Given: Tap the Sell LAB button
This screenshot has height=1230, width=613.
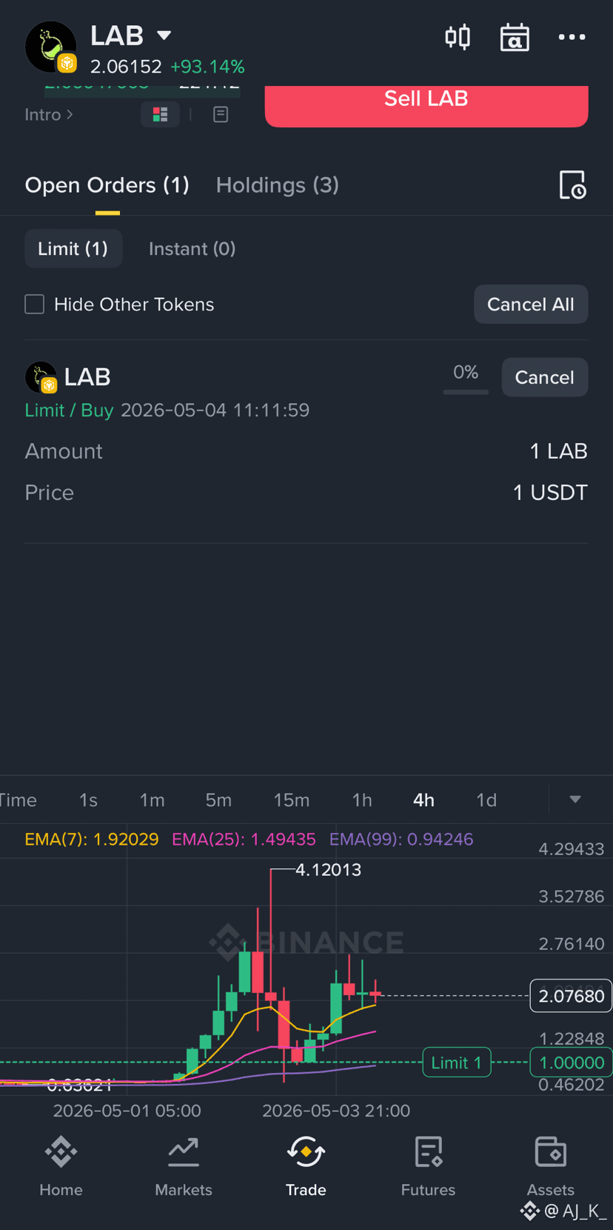Looking at the screenshot, I should point(426,104).
